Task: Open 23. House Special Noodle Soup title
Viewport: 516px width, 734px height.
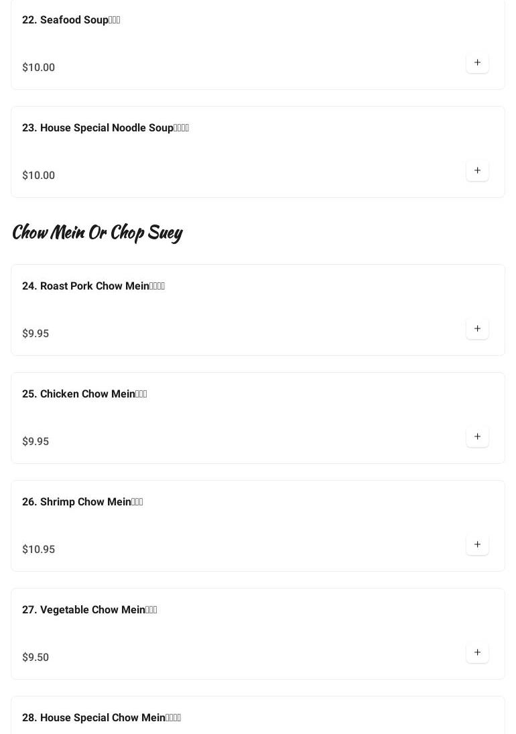Action: pyautogui.click(x=105, y=128)
